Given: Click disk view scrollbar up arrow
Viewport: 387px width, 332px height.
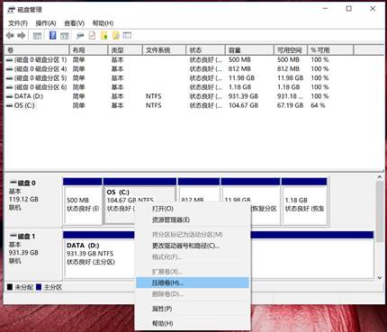Looking at the screenshot, I should tap(380, 177).
